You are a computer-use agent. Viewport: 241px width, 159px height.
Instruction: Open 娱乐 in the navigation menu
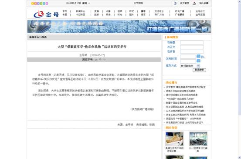[108, 15]
